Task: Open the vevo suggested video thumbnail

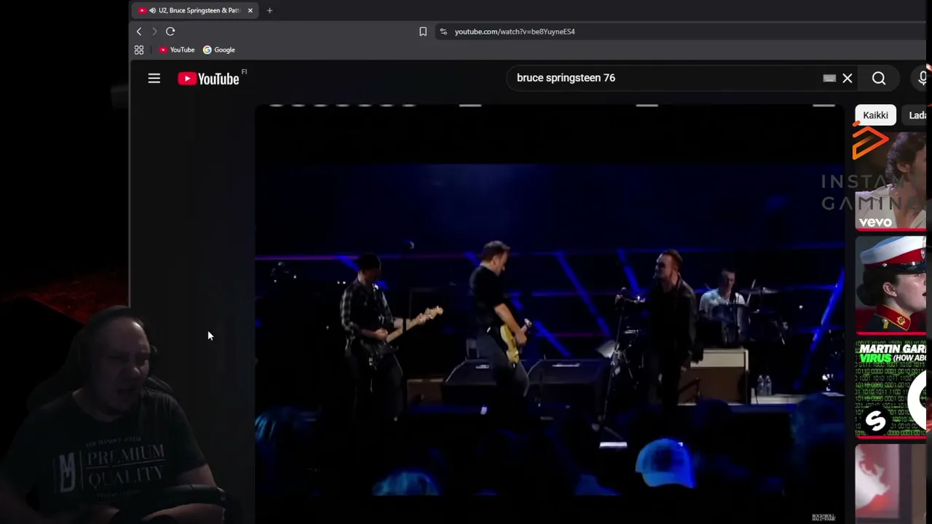Action: point(890,181)
